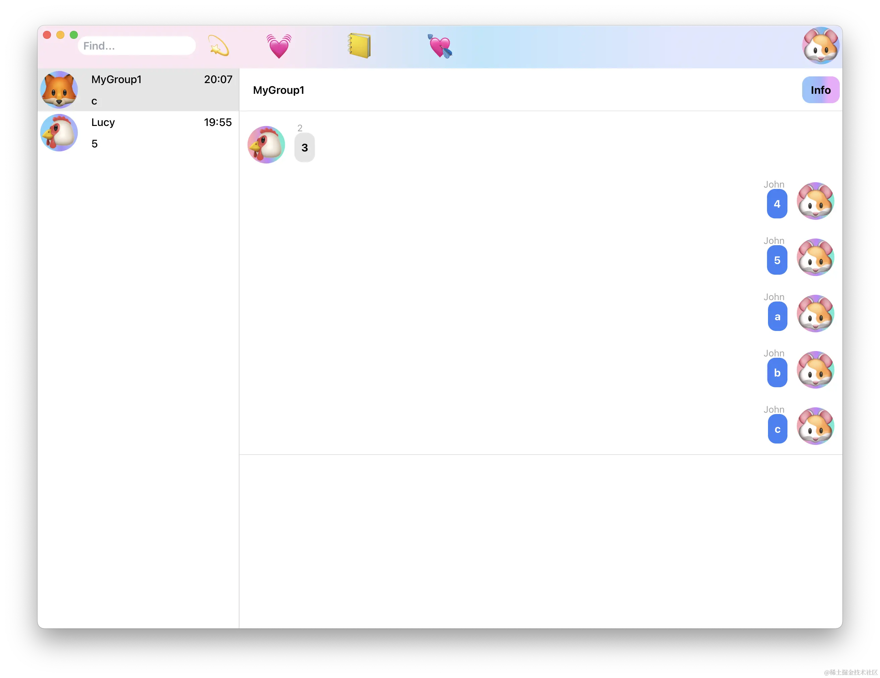Click the heart with arrow icon
Image resolution: width=880 pixels, height=678 pixels.
point(440,46)
